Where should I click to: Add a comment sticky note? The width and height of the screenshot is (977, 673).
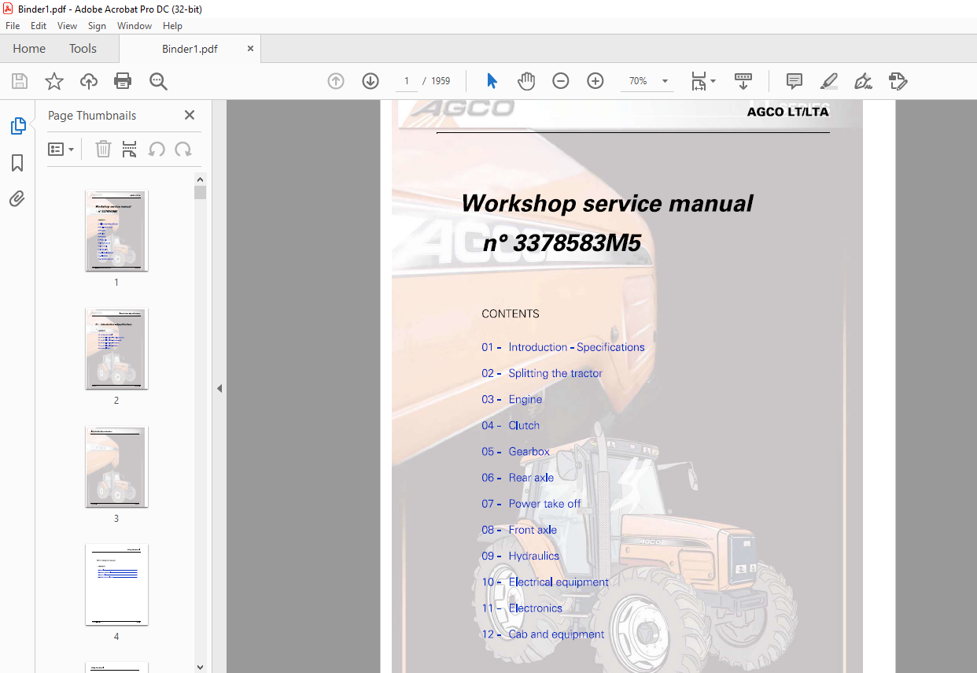(795, 81)
